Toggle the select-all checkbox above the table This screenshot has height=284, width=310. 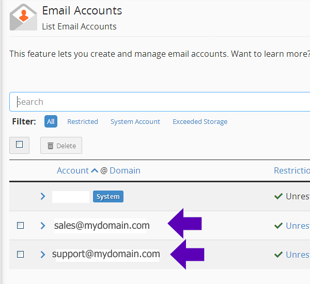click(x=20, y=145)
